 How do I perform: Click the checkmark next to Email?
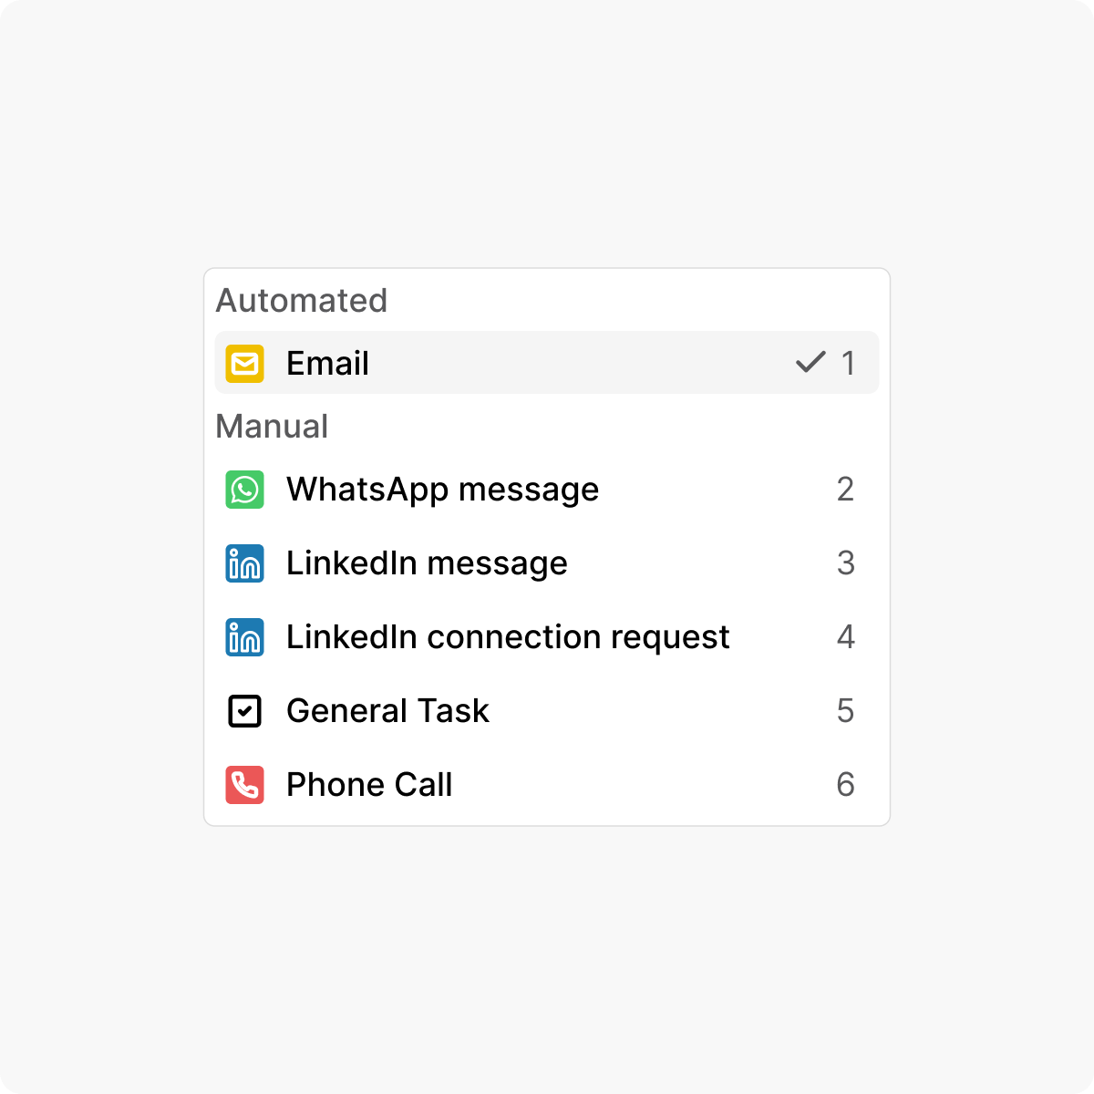pyautogui.click(x=810, y=362)
